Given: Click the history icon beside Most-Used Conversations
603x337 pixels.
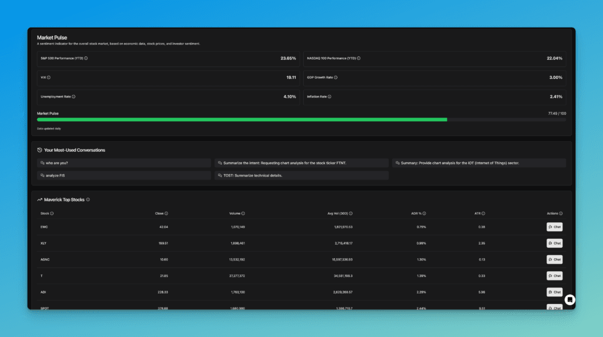Looking at the screenshot, I should pos(39,150).
